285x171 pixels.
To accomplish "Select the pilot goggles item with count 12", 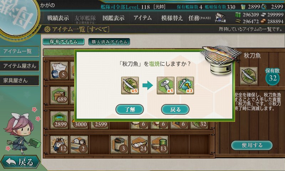I will pos(59,145).
